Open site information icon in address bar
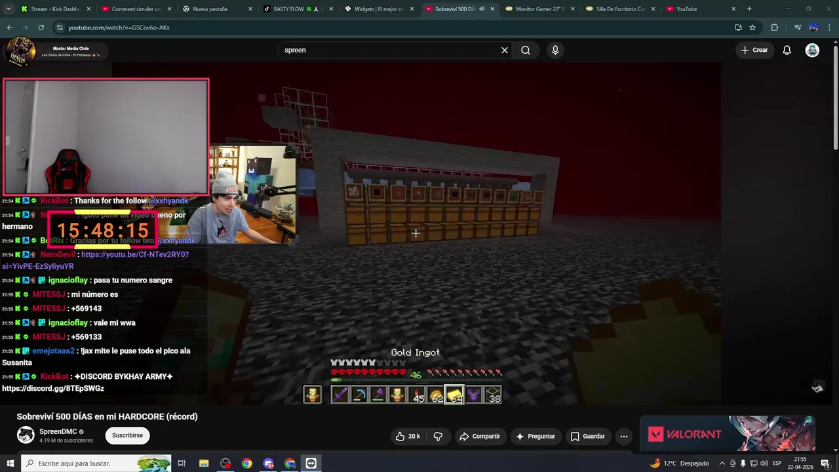This screenshot has width=839, height=472. click(x=59, y=28)
